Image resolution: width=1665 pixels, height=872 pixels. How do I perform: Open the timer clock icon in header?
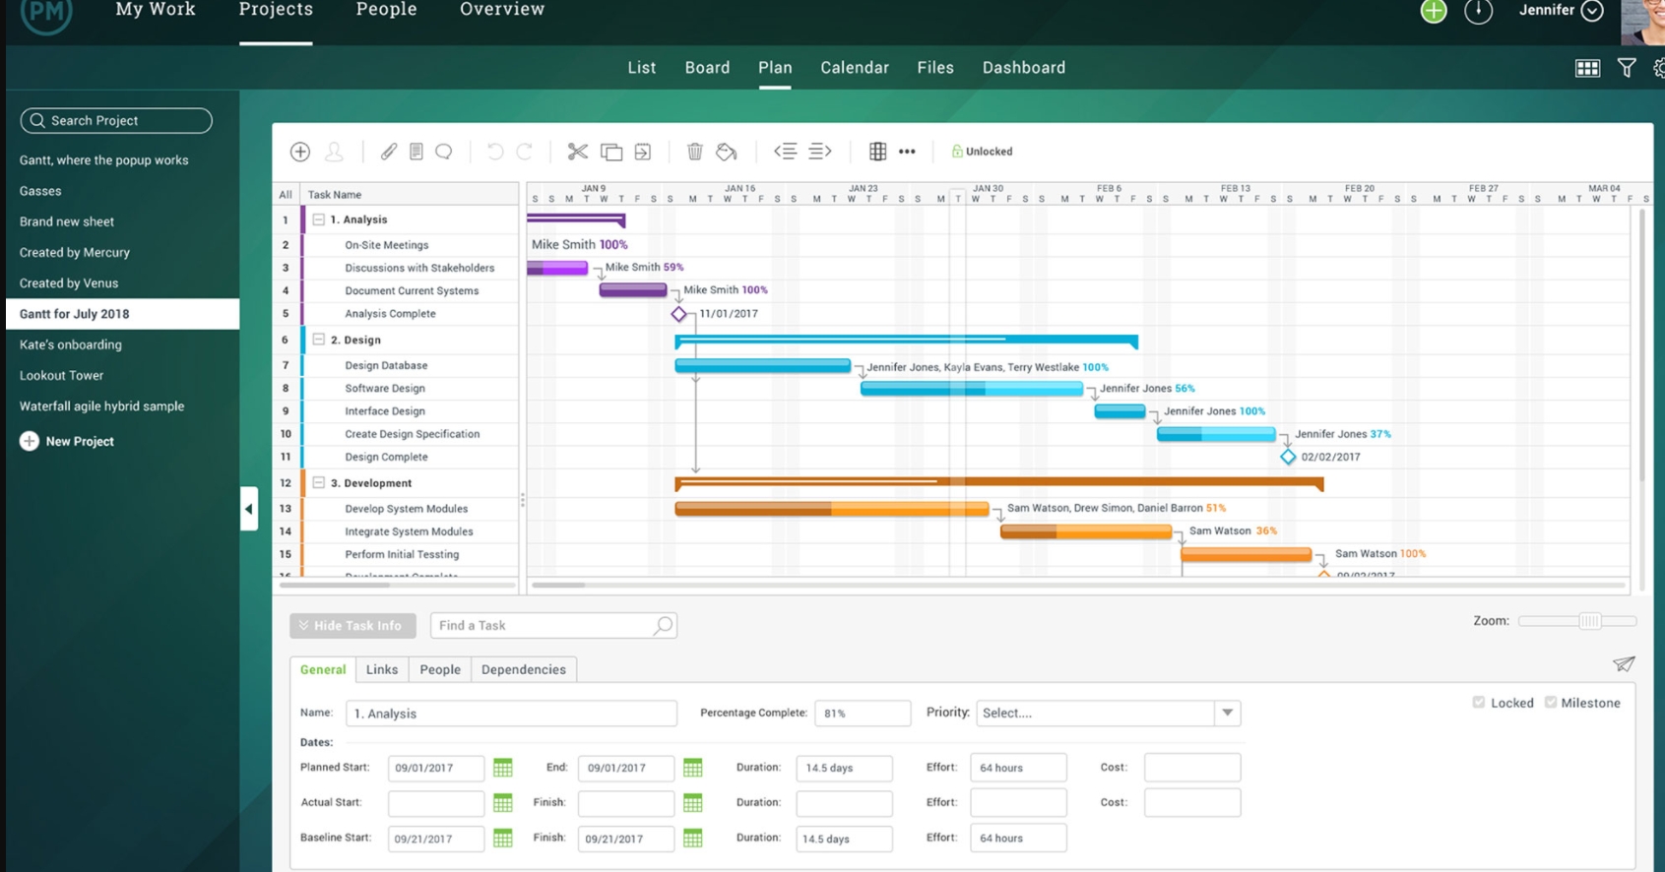1479,11
